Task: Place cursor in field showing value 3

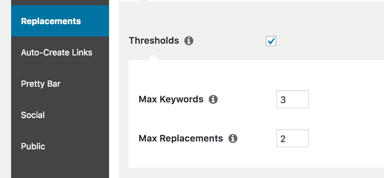Action: click(x=292, y=99)
